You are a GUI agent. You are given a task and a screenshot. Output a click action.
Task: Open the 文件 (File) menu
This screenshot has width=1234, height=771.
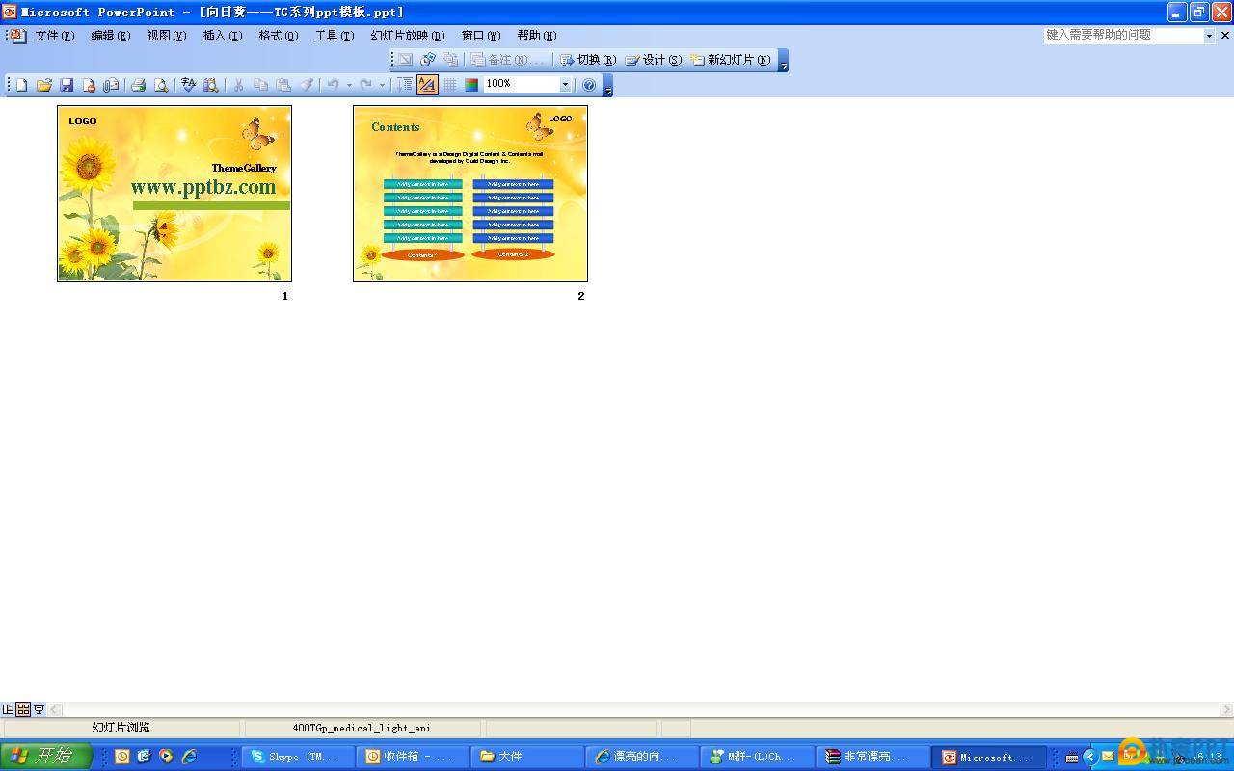pos(54,36)
